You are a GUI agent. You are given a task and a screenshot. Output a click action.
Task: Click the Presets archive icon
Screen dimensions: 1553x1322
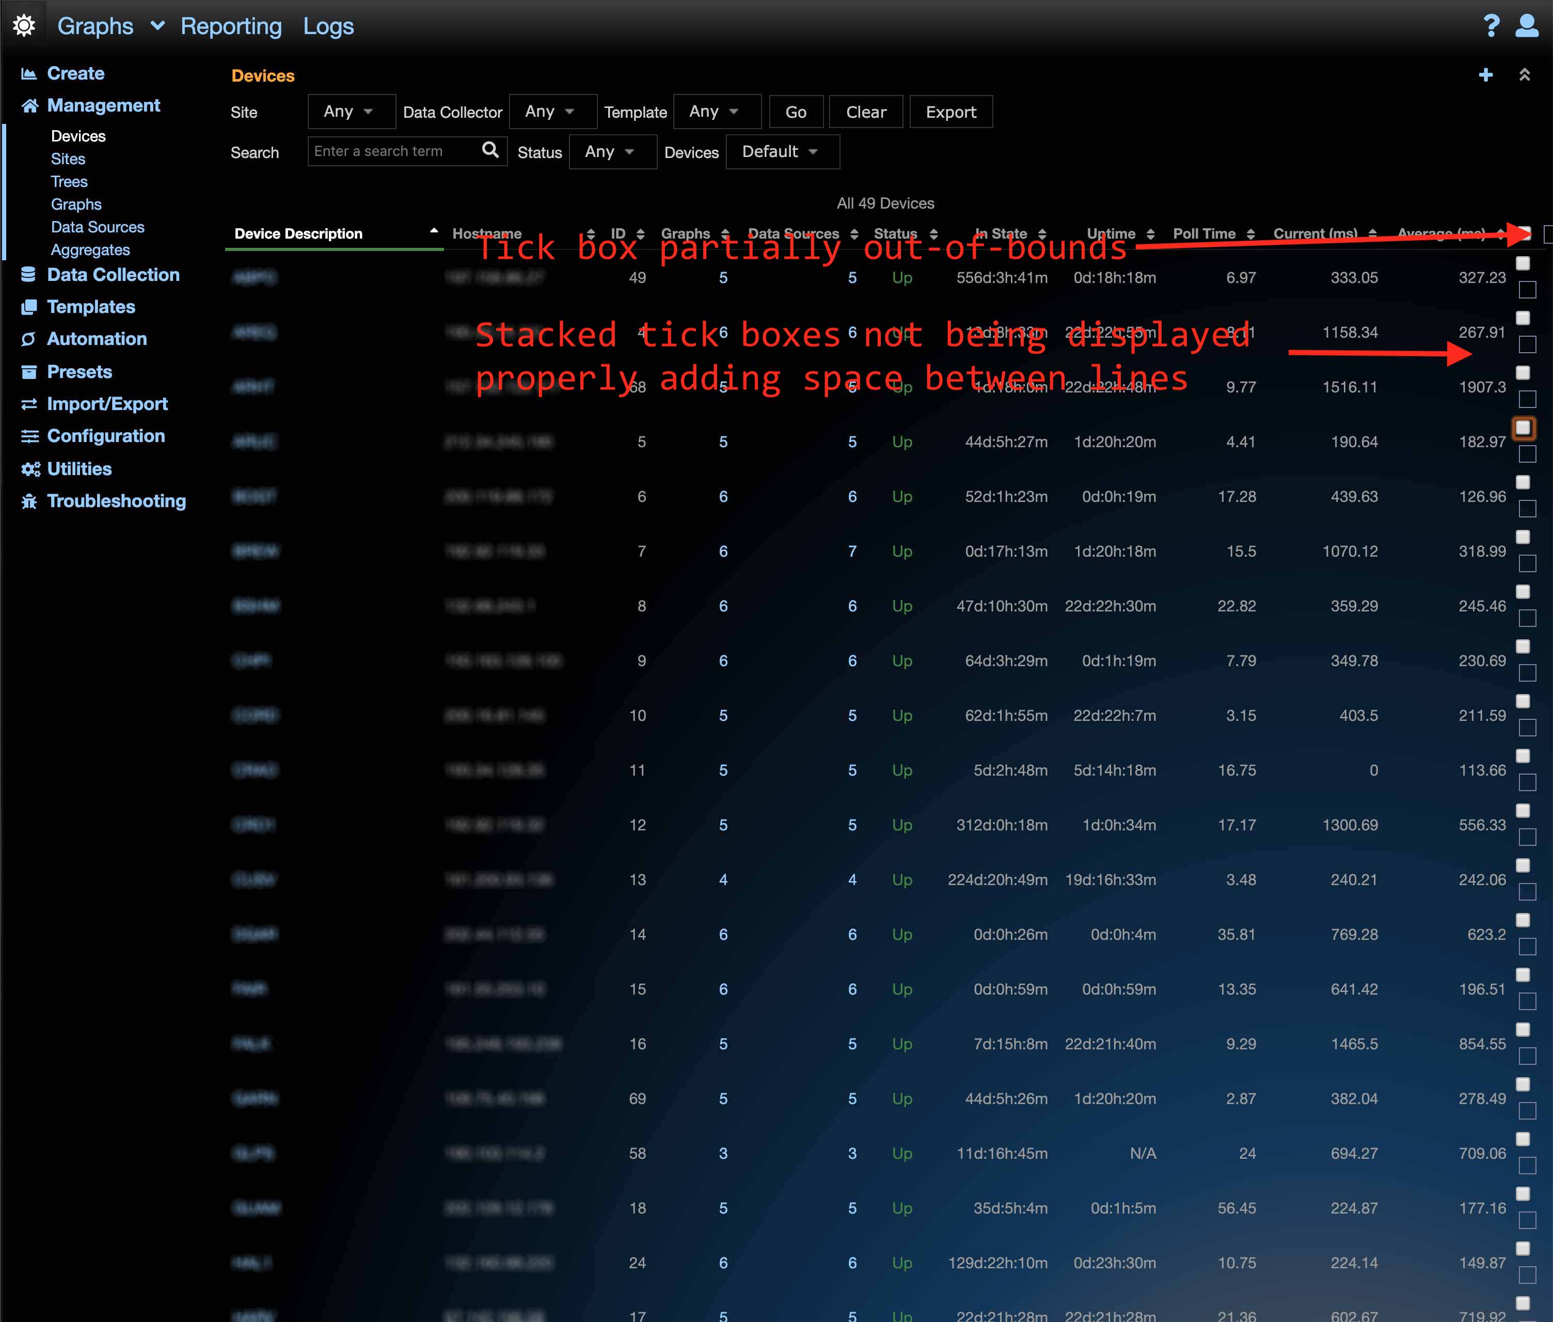tap(28, 372)
